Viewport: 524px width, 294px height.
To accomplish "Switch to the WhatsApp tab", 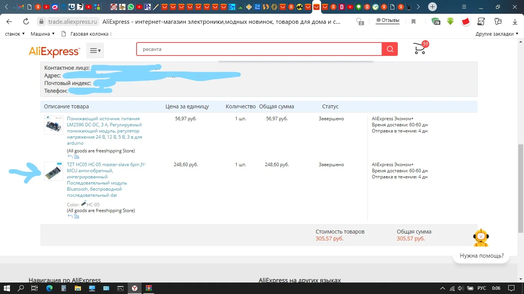I will (131, 7).
